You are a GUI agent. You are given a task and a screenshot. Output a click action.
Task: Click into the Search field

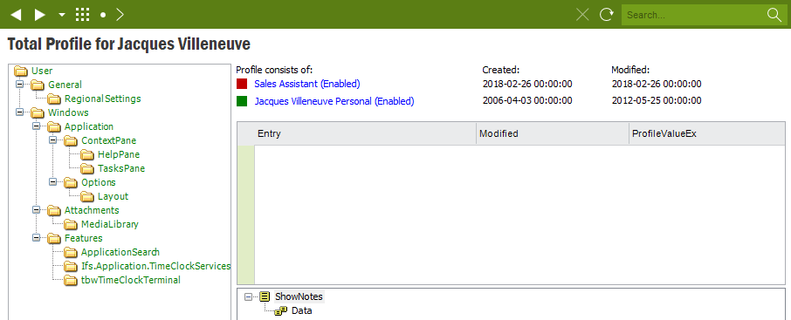pos(693,15)
